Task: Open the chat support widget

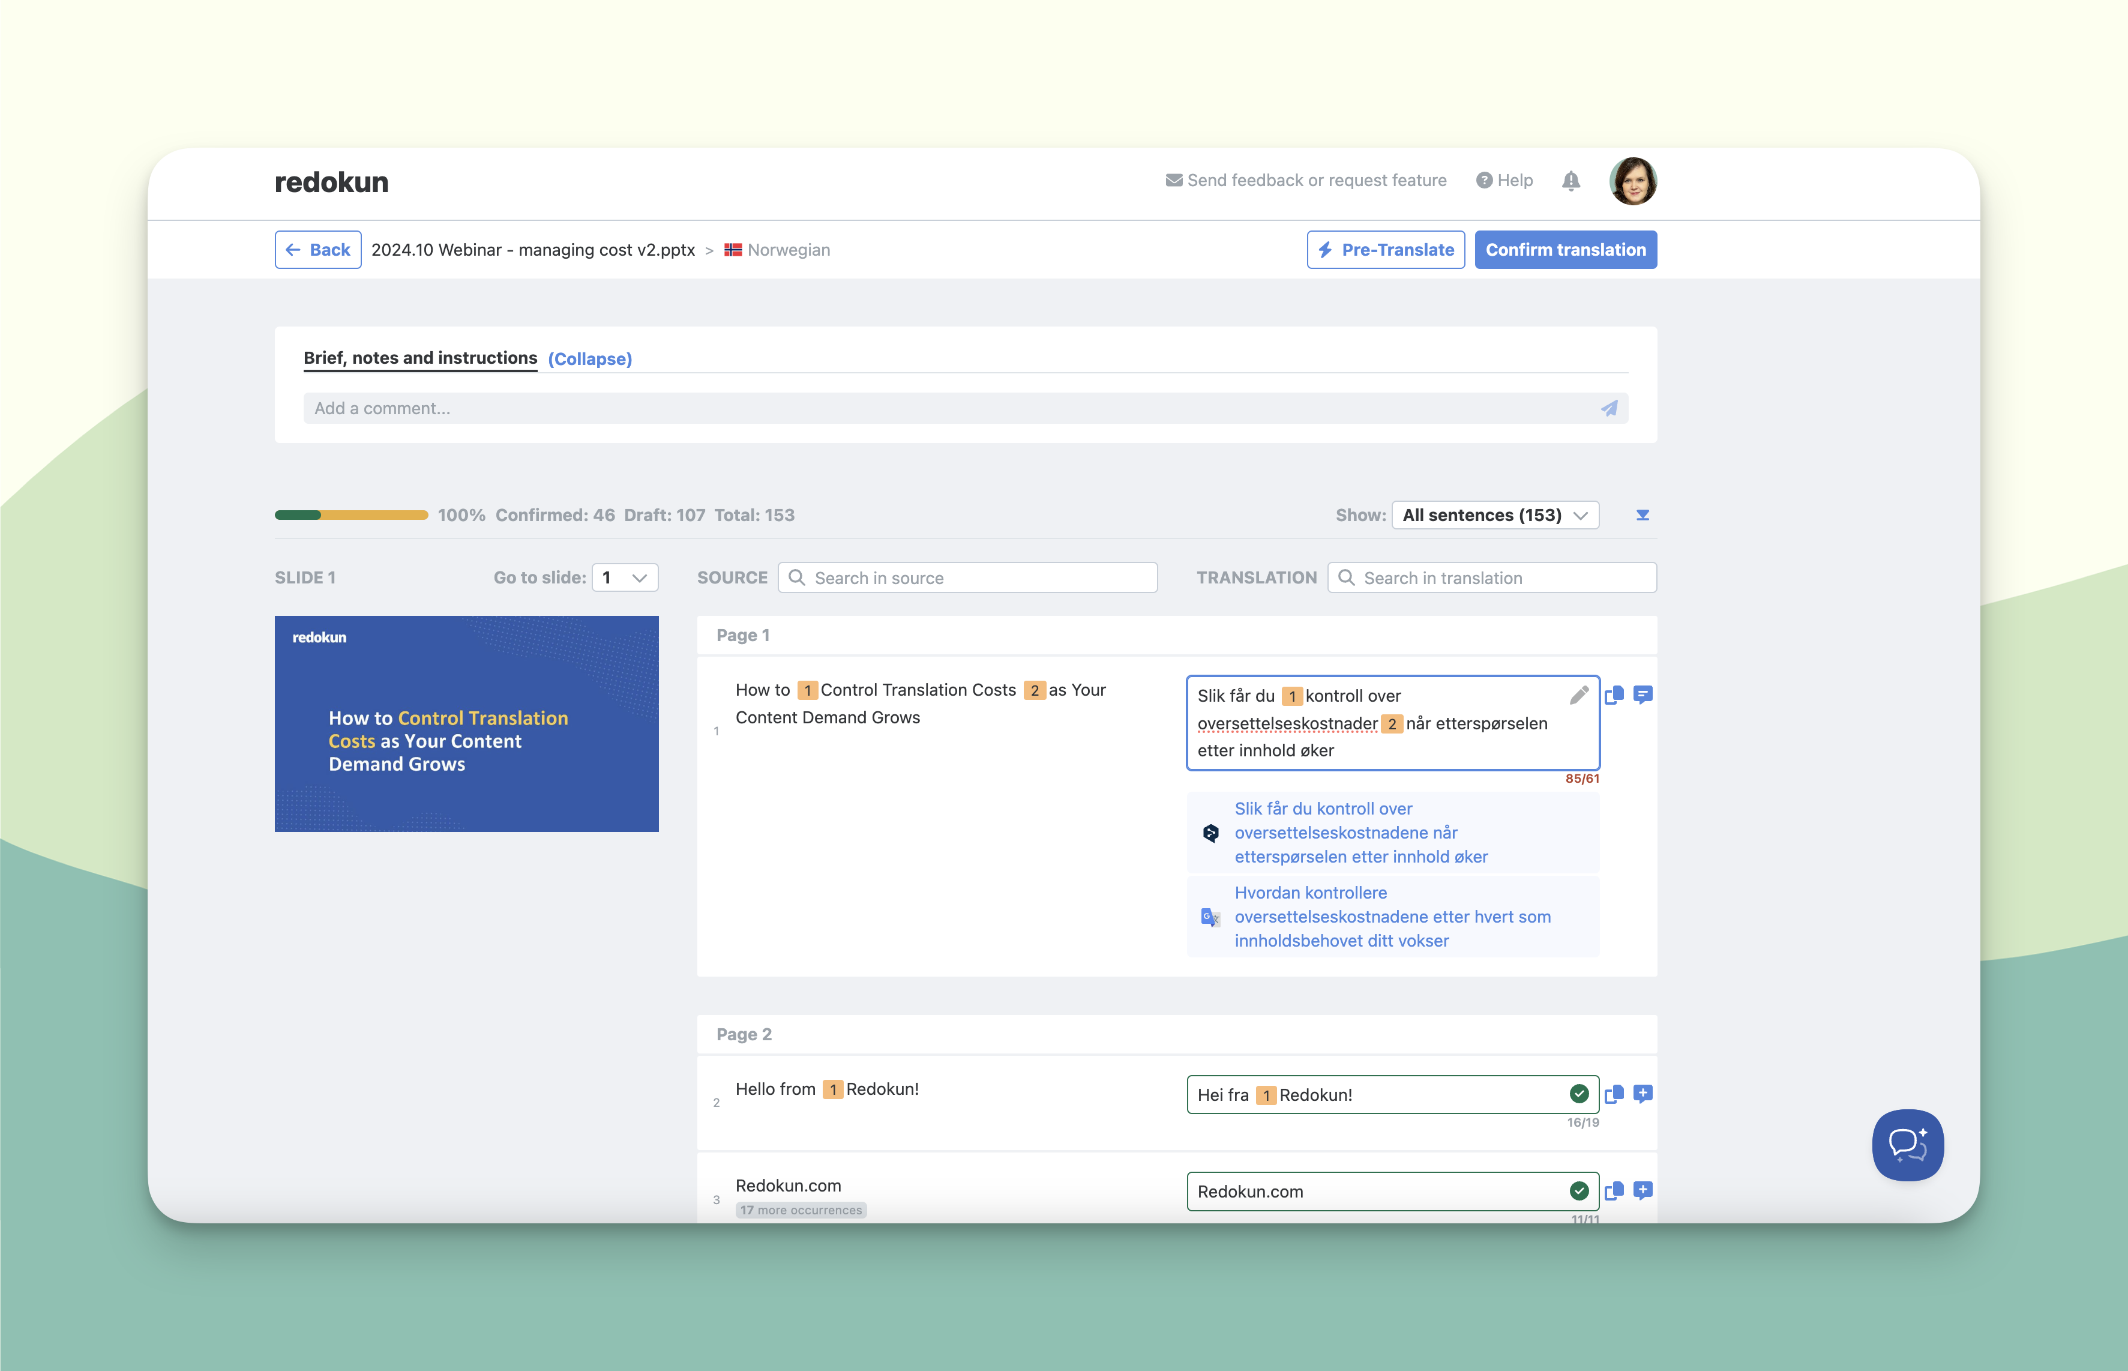Action: pos(1907,1145)
